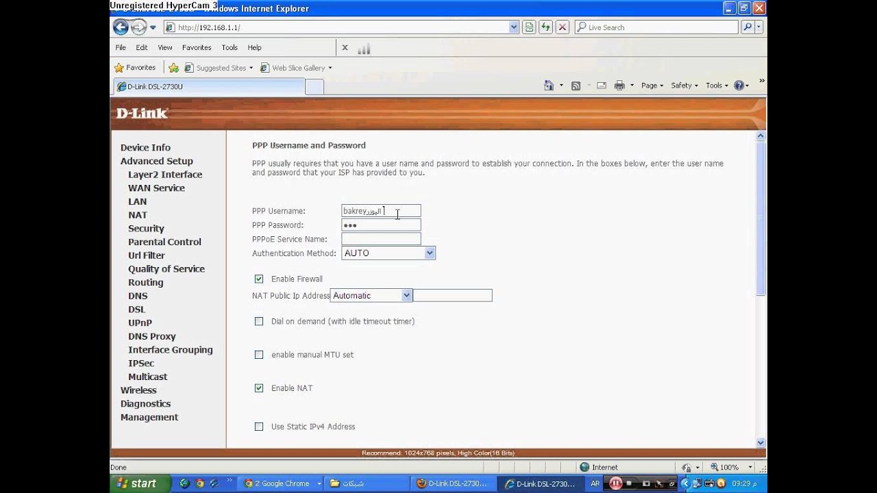Open the View menu
The height and width of the screenshot is (493, 877).
(165, 48)
